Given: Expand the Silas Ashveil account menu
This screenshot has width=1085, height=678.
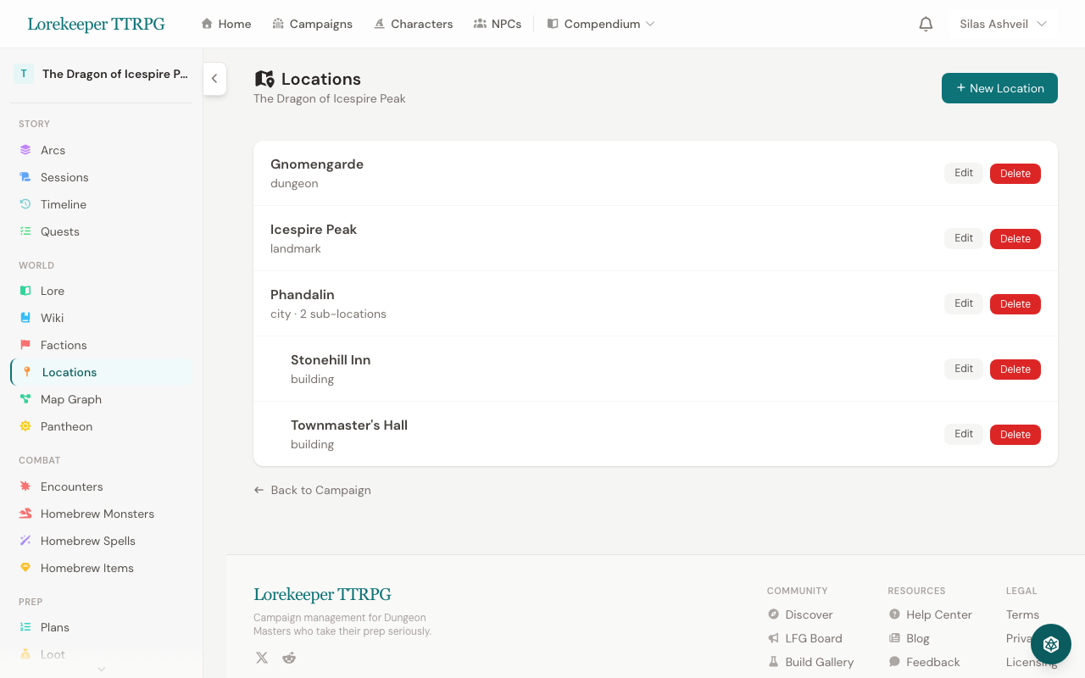Looking at the screenshot, I should [x=1003, y=24].
